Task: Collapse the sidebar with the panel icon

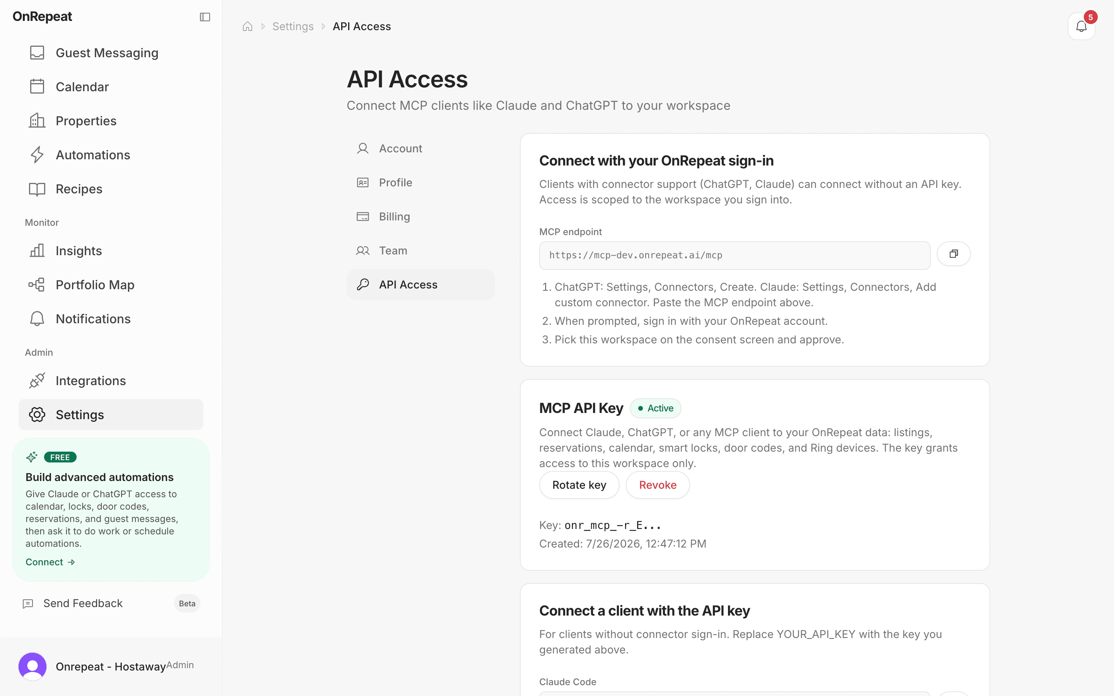Action: (205, 17)
